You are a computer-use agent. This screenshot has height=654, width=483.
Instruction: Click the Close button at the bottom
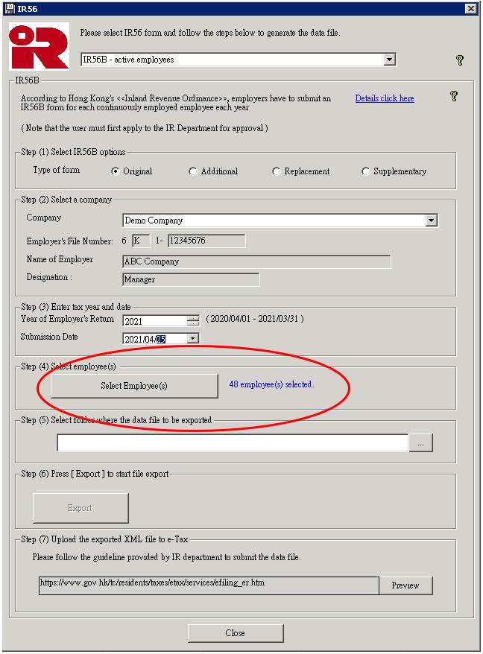235,632
